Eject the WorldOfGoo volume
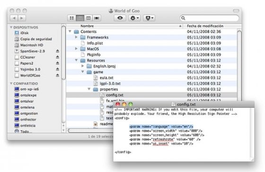 57,75
